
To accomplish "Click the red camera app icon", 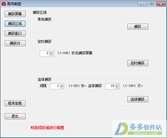I will click(4, 4).
